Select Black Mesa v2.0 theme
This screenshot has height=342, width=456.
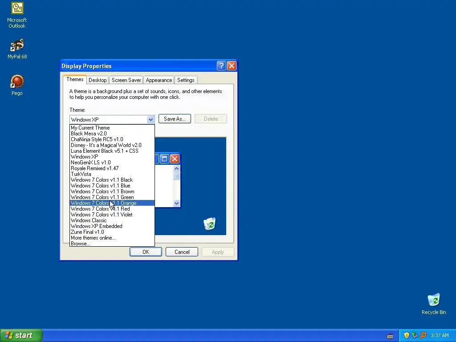(x=112, y=134)
